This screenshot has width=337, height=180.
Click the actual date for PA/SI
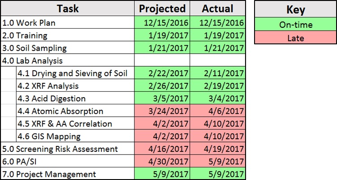click(217, 161)
